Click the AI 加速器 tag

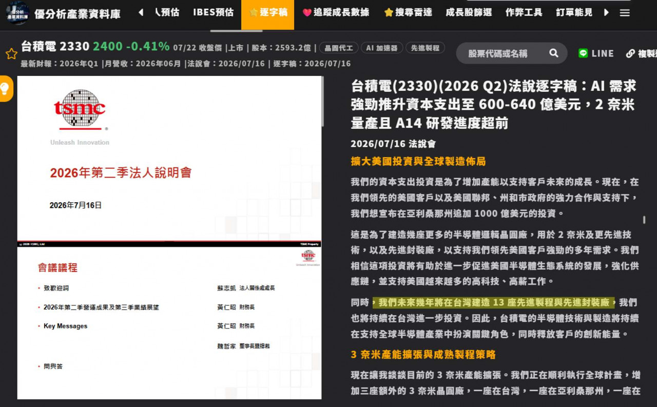pos(382,48)
